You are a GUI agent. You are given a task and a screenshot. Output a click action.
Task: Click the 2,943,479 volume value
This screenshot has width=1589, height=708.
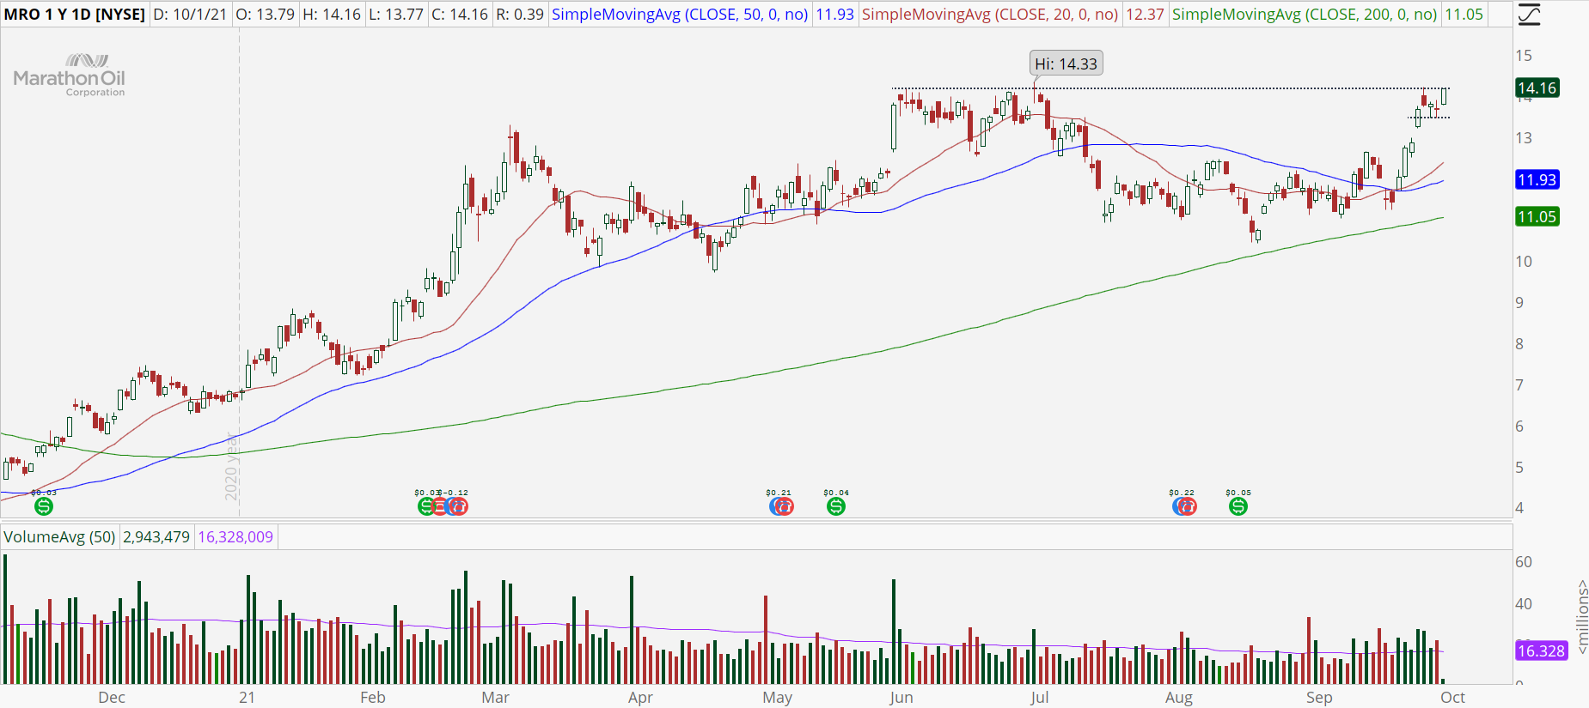click(156, 537)
